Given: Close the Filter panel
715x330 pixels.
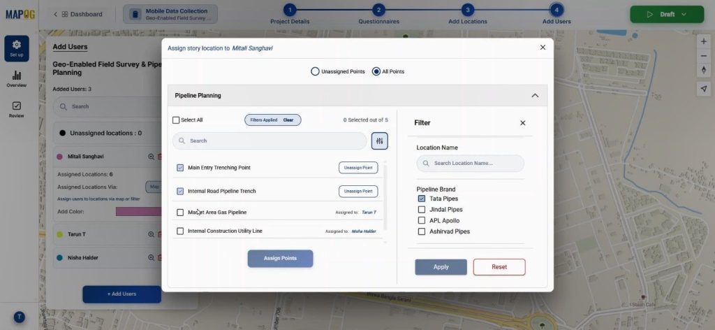Looking at the screenshot, I should tap(522, 123).
